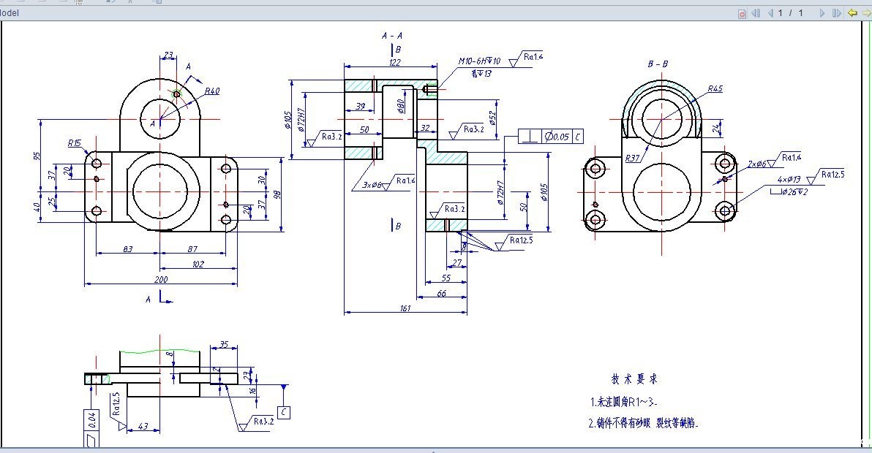Click the red stop icon beside page navigation
The width and height of the screenshot is (872, 453).
[742, 13]
